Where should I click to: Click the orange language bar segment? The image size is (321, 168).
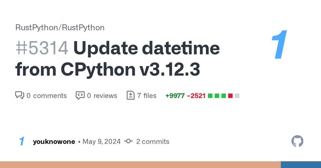coord(140,164)
